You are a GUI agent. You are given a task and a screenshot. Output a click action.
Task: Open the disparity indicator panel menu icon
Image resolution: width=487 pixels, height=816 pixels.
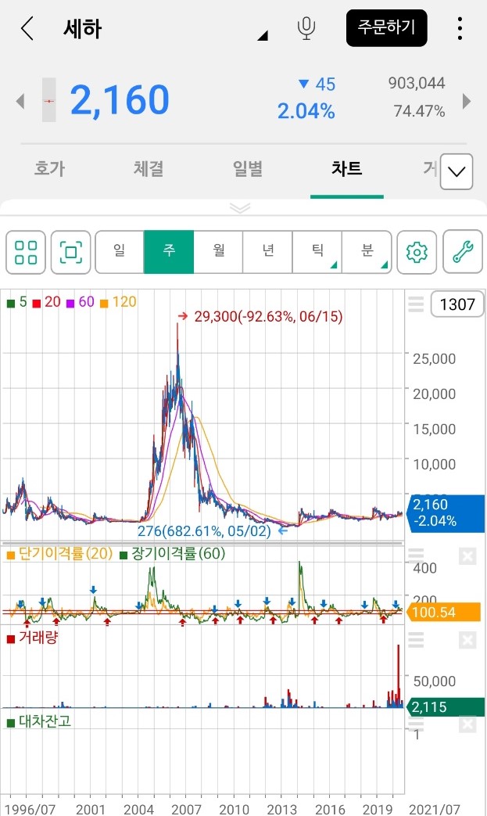click(416, 555)
